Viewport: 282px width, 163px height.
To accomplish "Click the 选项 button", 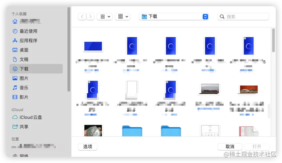I will tap(88, 146).
